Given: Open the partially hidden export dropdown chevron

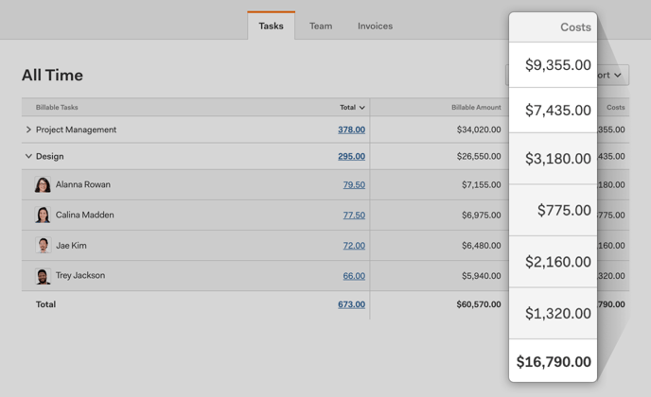Looking at the screenshot, I should click(x=618, y=75).
